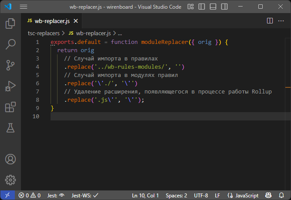The image size is (291, 200).
Task: Maximize the VS Code window
Action: click(x=261, y=7)
